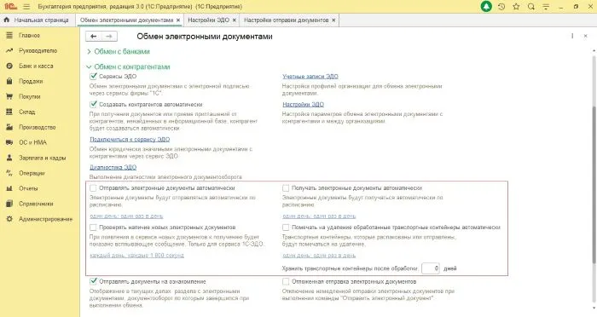
Task: Open the form's three-dot more menu
Action: click(572, 36)
